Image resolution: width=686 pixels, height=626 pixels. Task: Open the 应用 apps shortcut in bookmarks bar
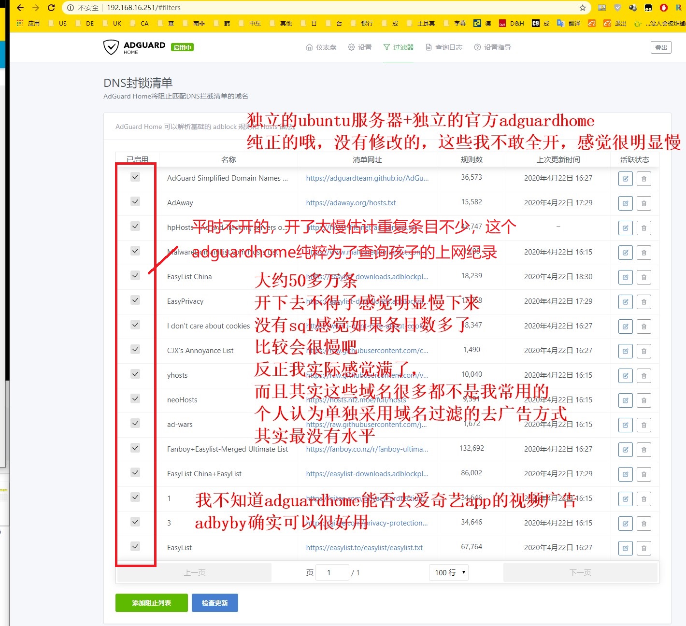click(x=28, y=23)
